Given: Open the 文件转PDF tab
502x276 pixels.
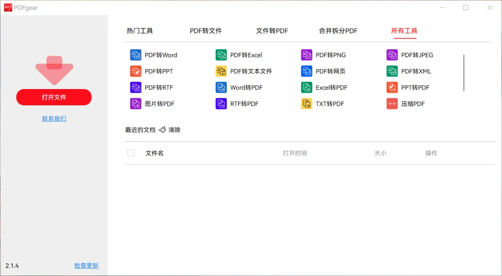Looking at the screenshot, I should click(272, 31).
